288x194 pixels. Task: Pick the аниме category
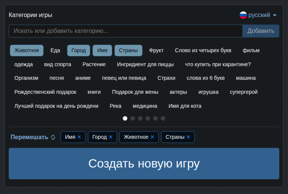coord(83,78)
